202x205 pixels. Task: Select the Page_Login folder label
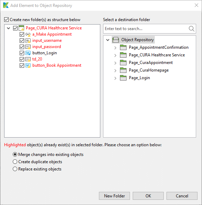point(139,78)
